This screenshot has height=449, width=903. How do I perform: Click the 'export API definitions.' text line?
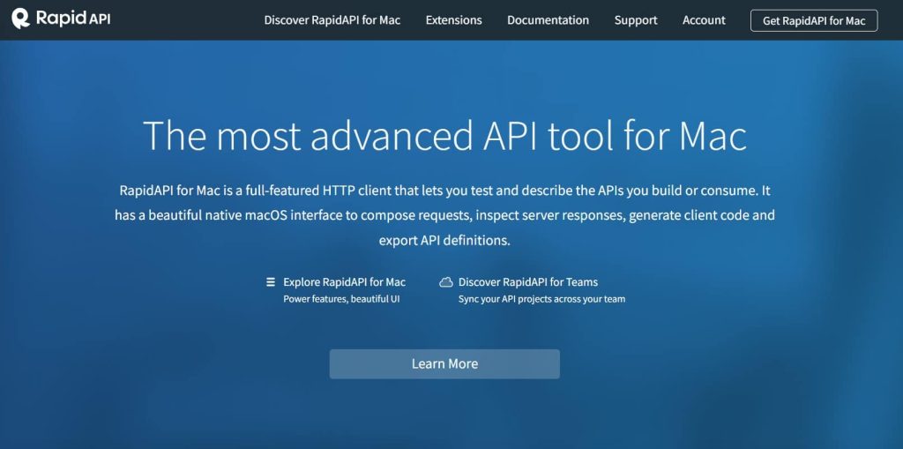tap(444, 240)
